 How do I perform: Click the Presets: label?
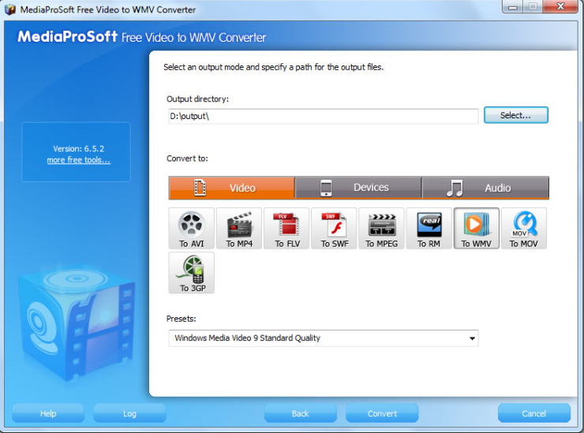[x=182, y=319]
